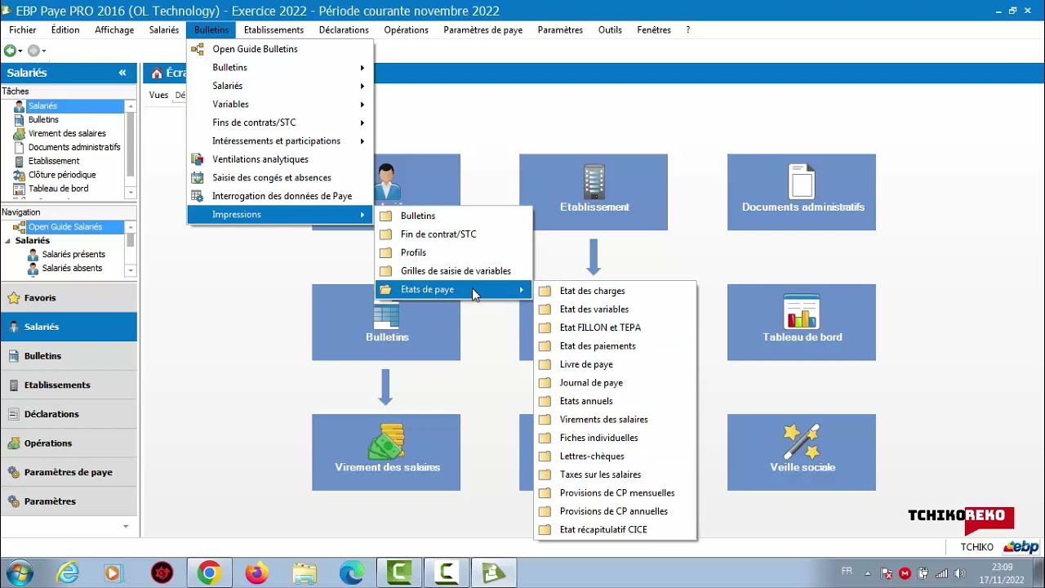Click the Ventilations analytiques icon
The image size is (1045, 588).
tap(197, 159)
